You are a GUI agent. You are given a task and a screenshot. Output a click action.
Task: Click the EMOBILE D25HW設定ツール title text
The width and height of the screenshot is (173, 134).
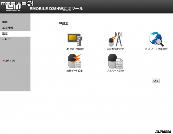tap(56, 9)
